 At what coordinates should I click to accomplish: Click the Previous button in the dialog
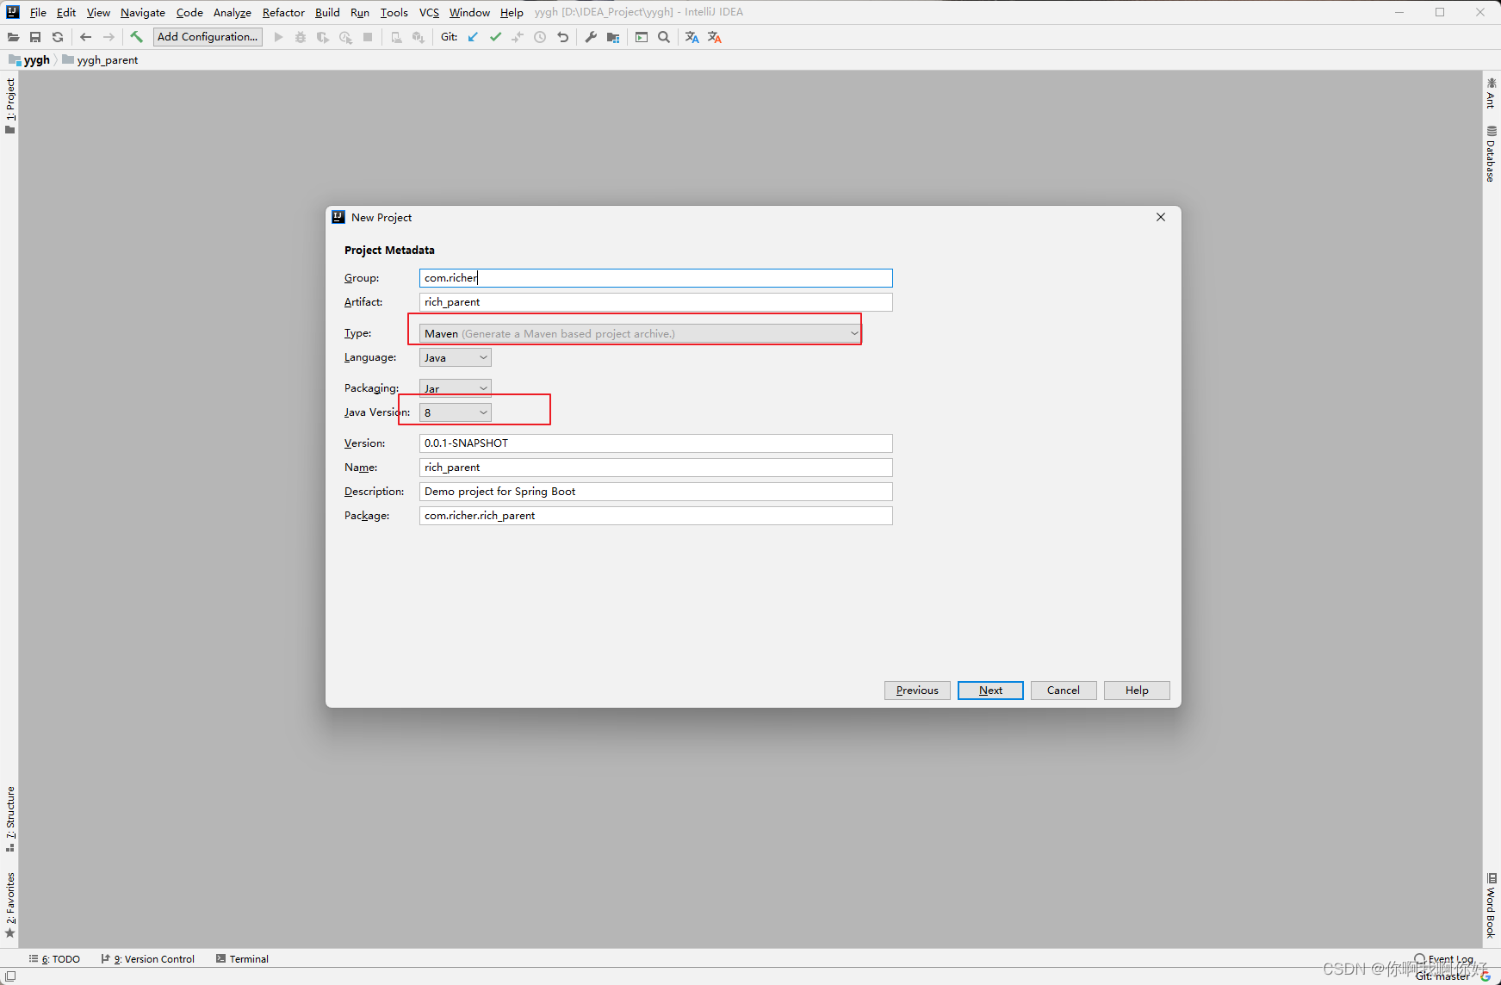pyautogui.click(x=916, y=690)
